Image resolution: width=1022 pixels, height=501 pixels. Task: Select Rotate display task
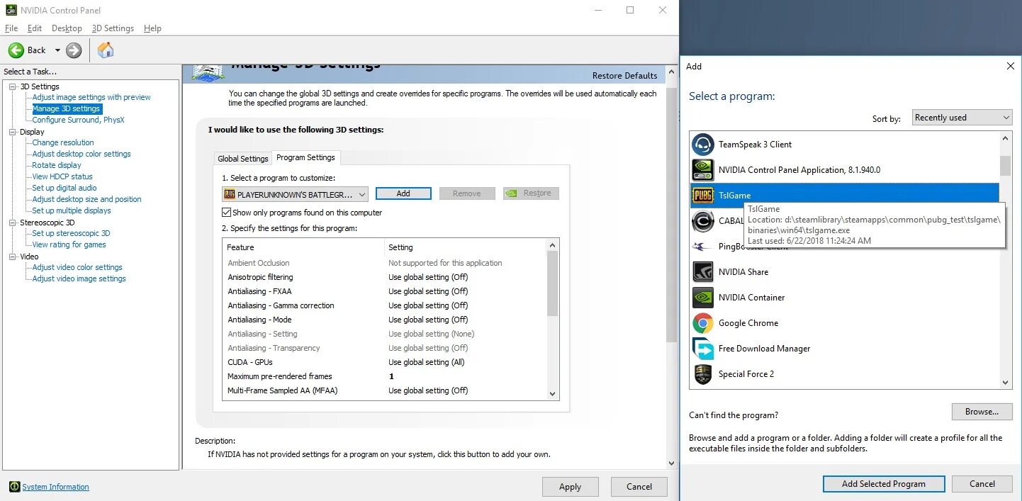pyautogui.click(x=57, y=166)
